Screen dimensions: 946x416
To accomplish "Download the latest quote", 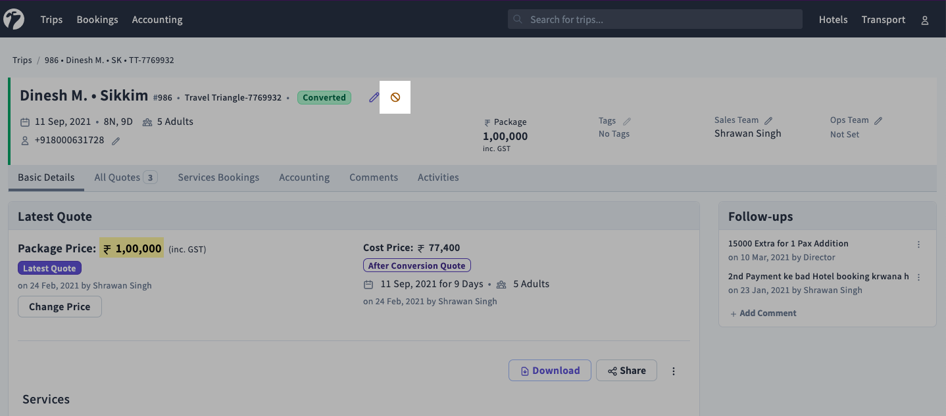I will pyautogui.click(x=549, y=371).
